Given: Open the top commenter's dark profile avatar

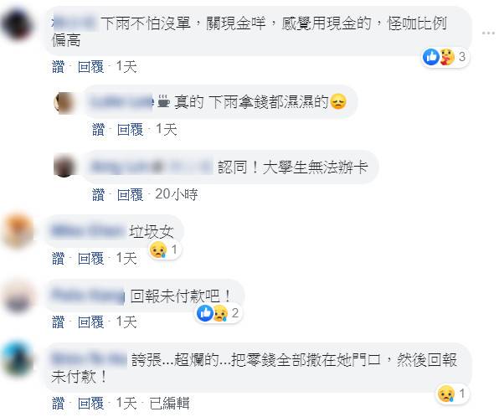Looking at the screenshot, I should click(18, 24).
